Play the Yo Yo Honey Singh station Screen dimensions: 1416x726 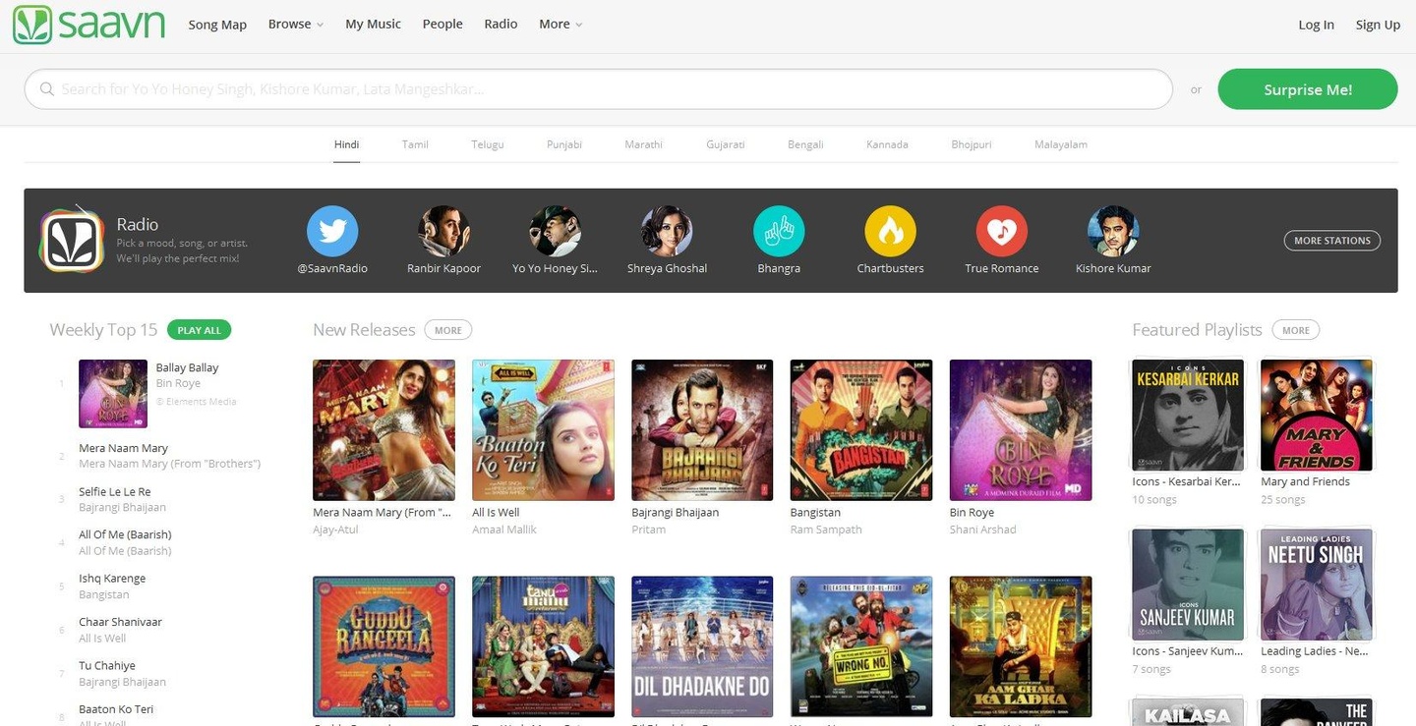[x=555, y=232]
